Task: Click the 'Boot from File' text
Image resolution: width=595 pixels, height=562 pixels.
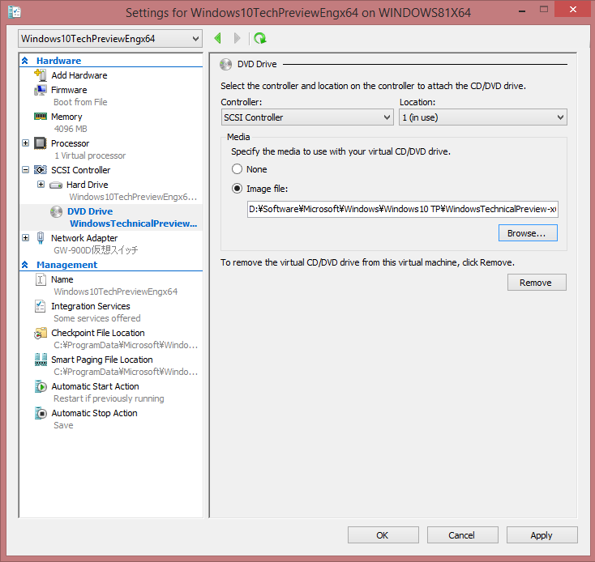Action: [80, 102]
